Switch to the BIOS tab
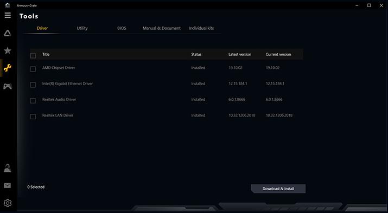This screenshot has height=213, width=388. 122,28
